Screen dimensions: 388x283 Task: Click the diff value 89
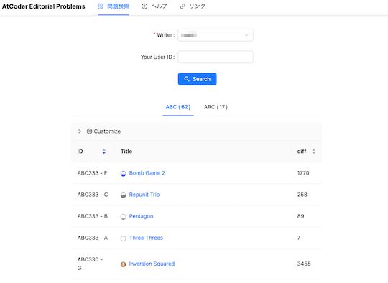[x=300, y=216]
